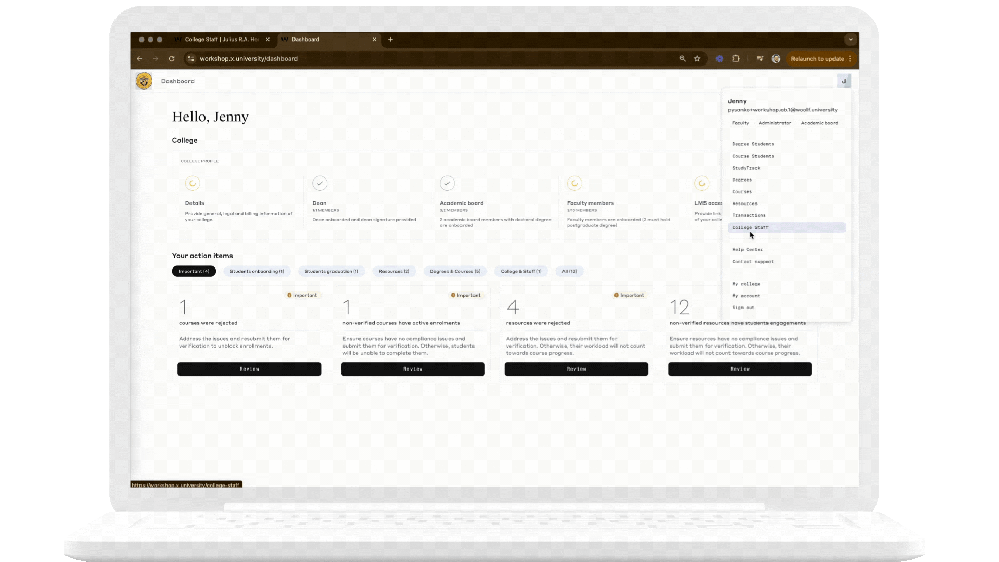Open the browser extensions puzzle icon
The image size is (999, 562).
(736, 59)
